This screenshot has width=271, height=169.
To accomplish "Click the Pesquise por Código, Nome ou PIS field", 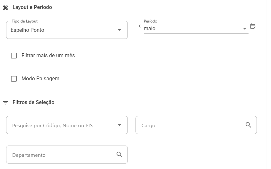I will coord(67,125).
